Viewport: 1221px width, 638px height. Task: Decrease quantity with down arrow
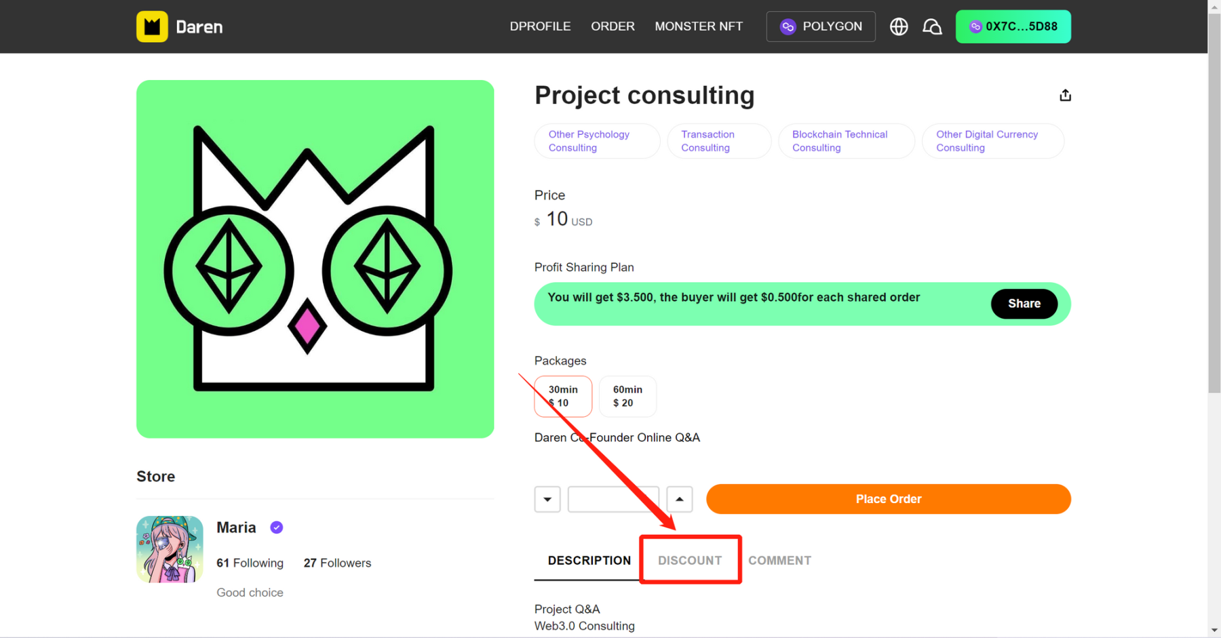point(547,499)
